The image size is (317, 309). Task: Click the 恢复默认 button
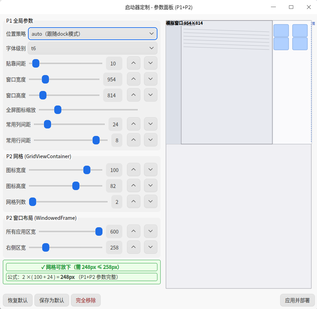click(x=18, y=300)
